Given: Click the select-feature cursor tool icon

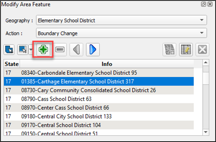Looking at the screenshot, I should (x=9, y=50).
